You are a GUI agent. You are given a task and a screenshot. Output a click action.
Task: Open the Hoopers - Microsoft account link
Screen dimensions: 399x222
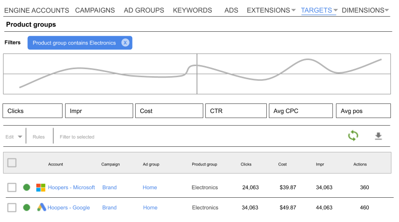[x=71, y=188]
